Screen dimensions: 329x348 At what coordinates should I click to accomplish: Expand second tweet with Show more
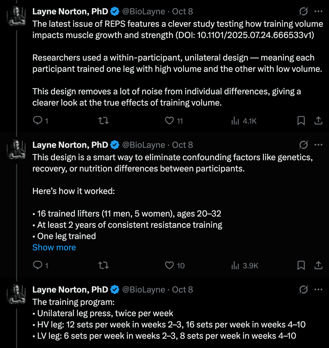tap(54, 247)
